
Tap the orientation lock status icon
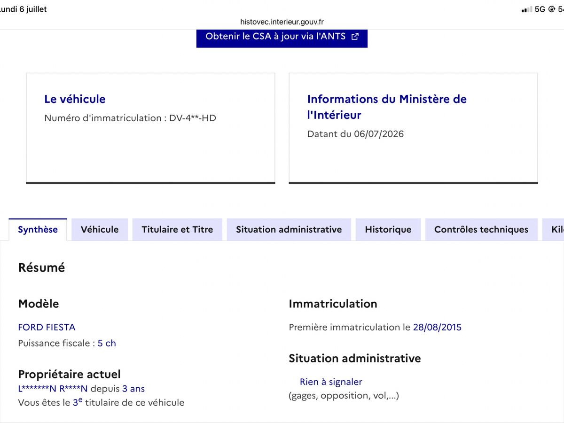click(x=551, y=9)
